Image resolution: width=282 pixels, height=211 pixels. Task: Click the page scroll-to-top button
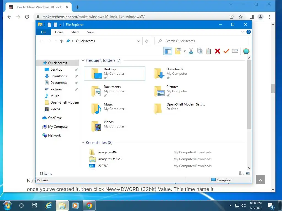tap(261, 179)
